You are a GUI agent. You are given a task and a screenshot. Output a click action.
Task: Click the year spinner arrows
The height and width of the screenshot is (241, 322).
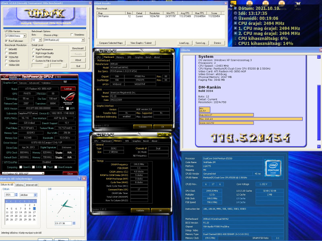pos(16,195)
